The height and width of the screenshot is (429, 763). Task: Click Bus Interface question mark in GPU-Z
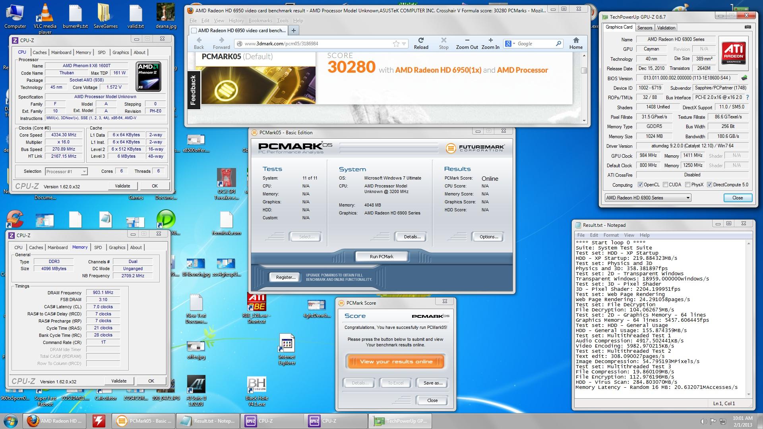pyautogui.click(x=747, y=97)
